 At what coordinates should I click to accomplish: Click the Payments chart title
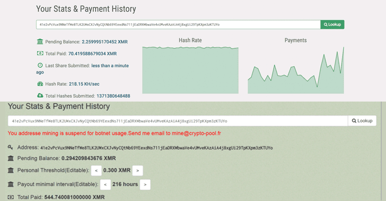click(296, 40)
